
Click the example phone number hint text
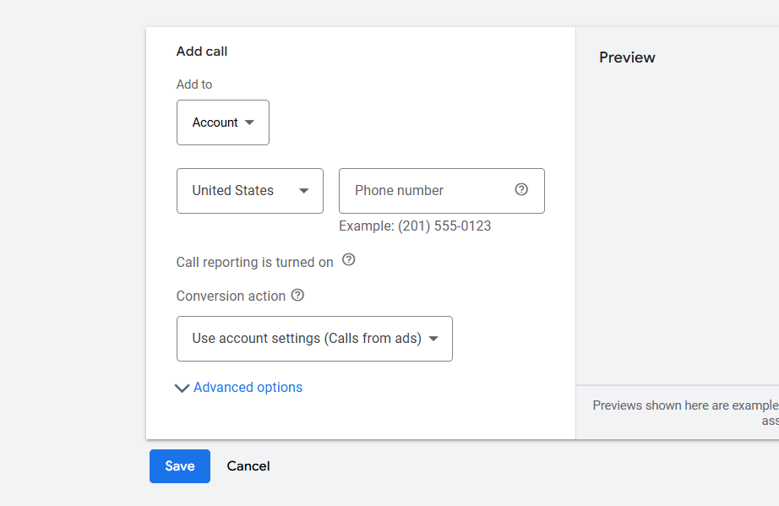click(415, 226)
